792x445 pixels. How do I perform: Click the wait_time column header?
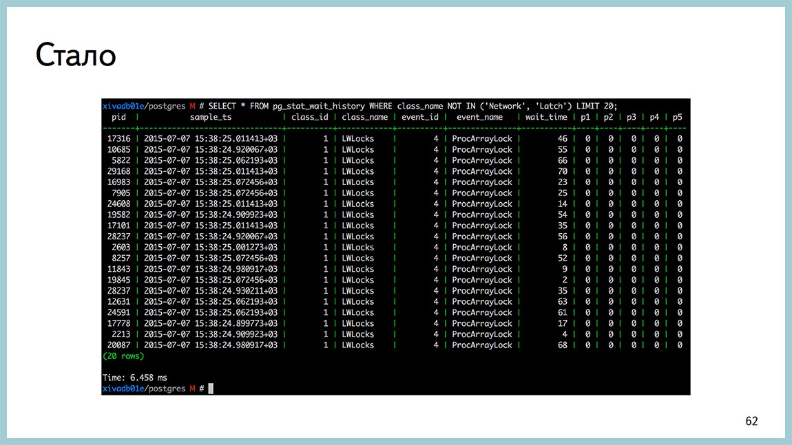[x=546, y=117]
